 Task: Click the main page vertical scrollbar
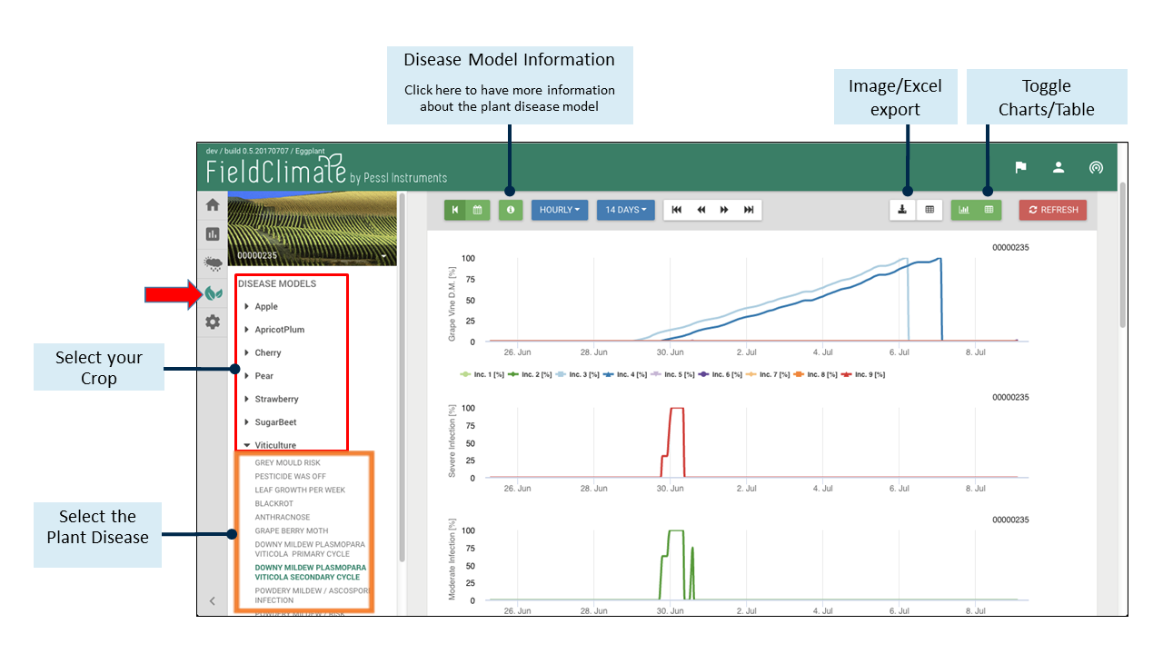1122,254
